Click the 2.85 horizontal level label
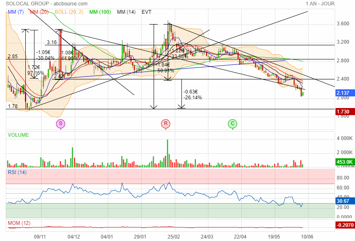Screen dimensions: 355x241 [x=13, y=57]
